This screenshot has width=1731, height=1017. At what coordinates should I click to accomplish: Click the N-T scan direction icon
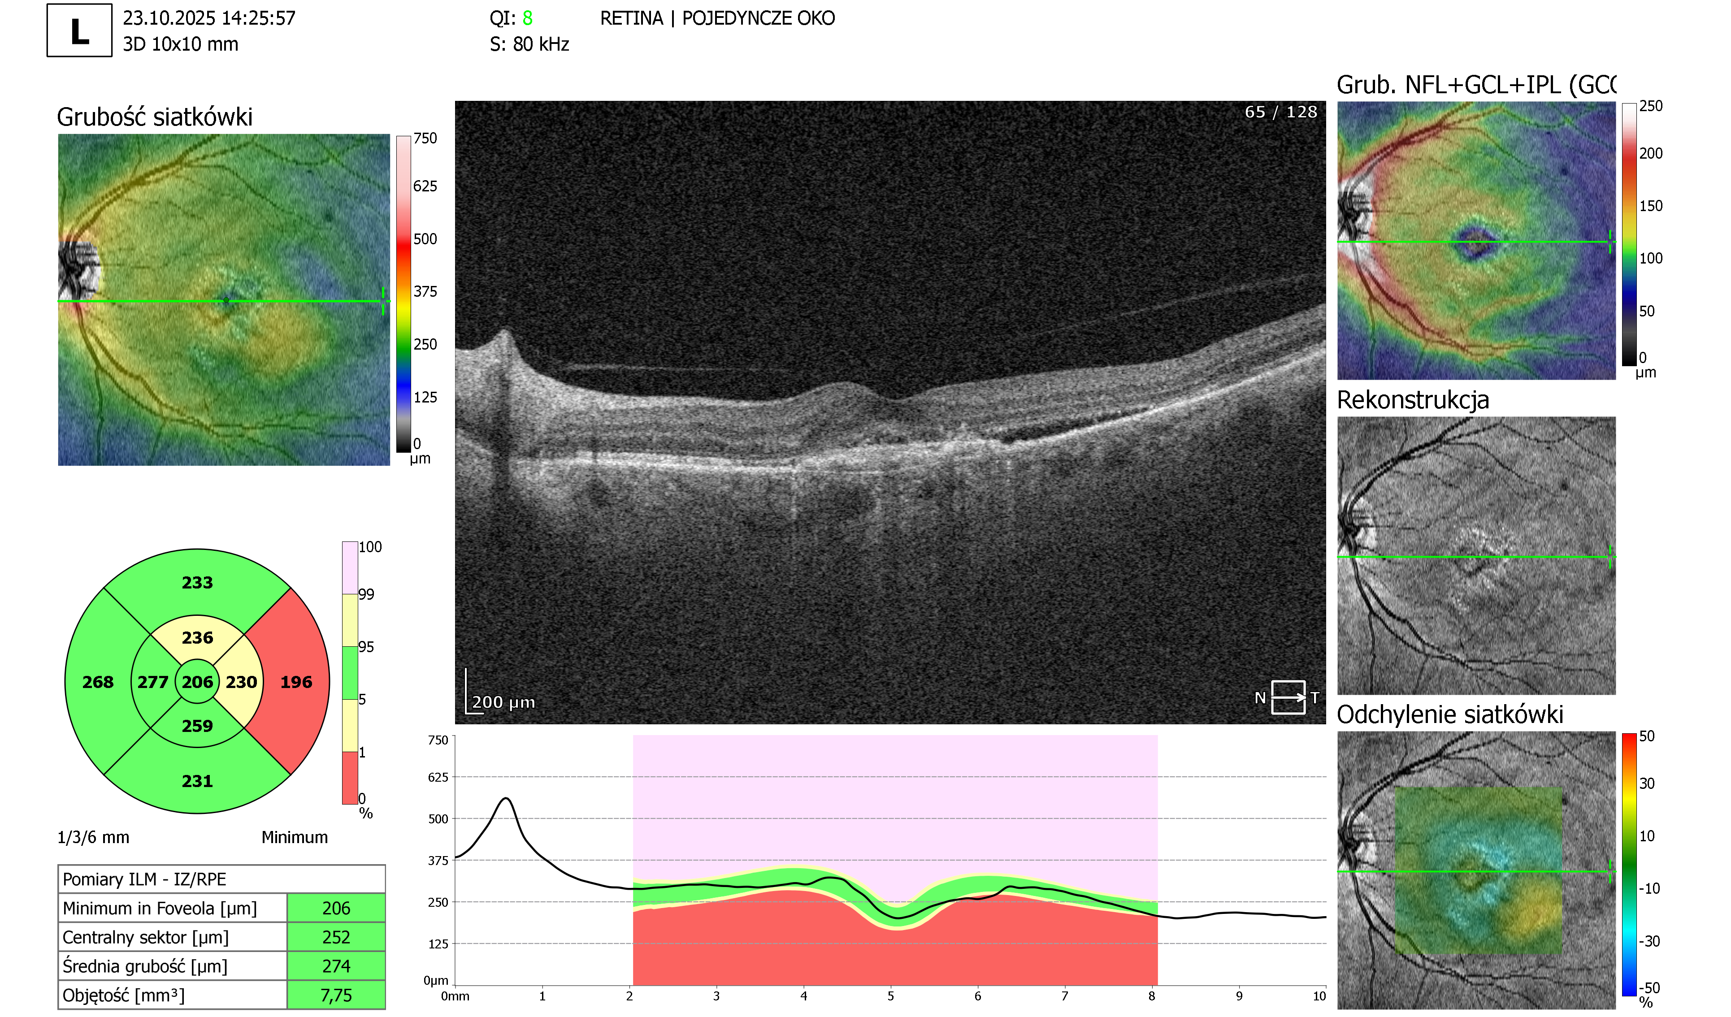point(1287,698)
